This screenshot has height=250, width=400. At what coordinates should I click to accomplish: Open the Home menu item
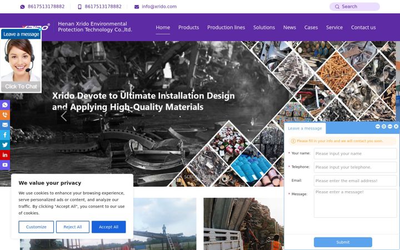coord(163,27)
